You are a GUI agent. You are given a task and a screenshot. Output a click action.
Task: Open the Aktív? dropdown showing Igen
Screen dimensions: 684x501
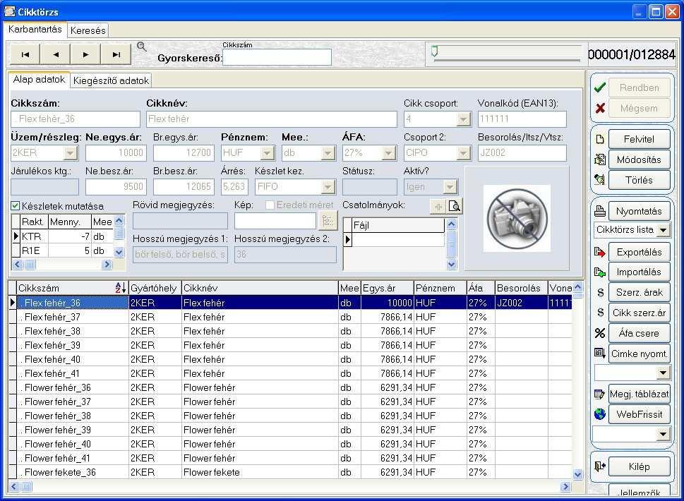click(x=450, y=186)
